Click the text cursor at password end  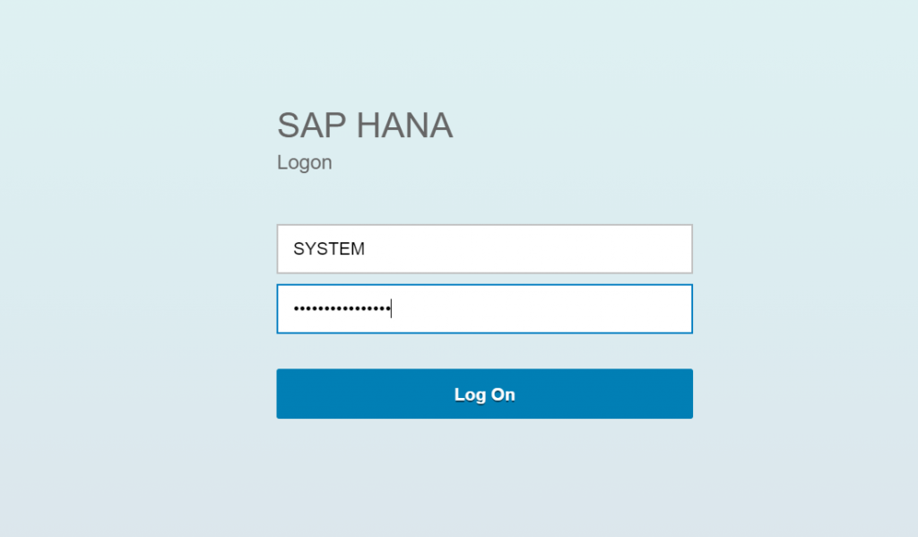click(x=391, y=308)
